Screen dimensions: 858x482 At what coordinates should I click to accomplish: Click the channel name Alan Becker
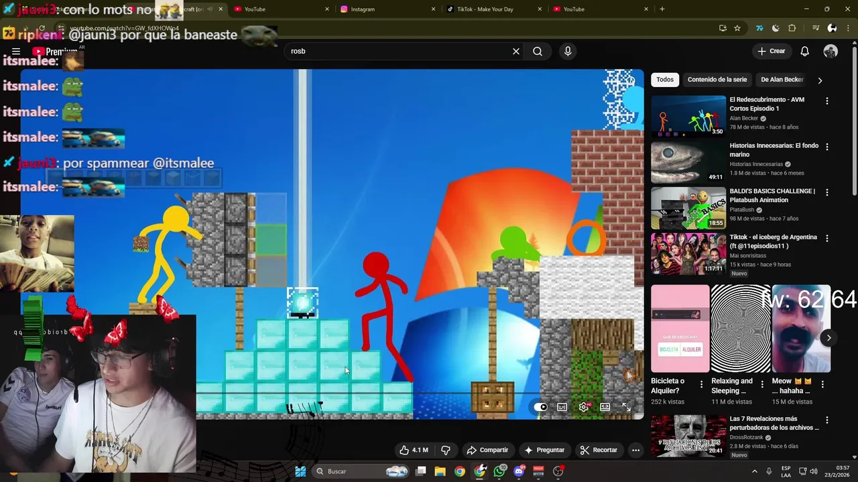tap(744, 118)
